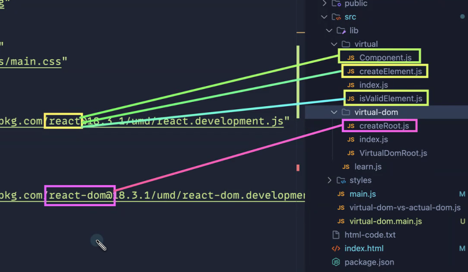The image size is (468, 272).
Task: Click the styles folder icon
Action: (x=341, y=181)
